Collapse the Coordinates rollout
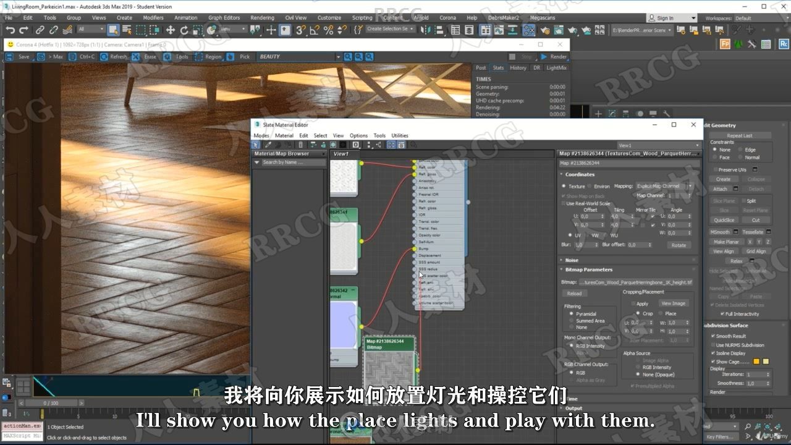This screenshot has width=791, height=445. point(579,174)
